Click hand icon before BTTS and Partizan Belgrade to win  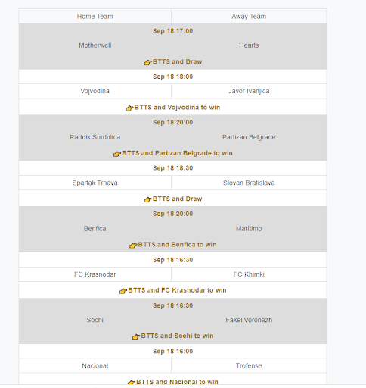tap(117, 154)
